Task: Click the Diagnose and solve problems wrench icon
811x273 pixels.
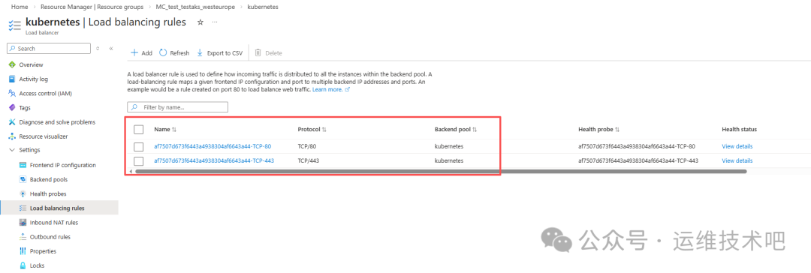Action: point(13,122)
